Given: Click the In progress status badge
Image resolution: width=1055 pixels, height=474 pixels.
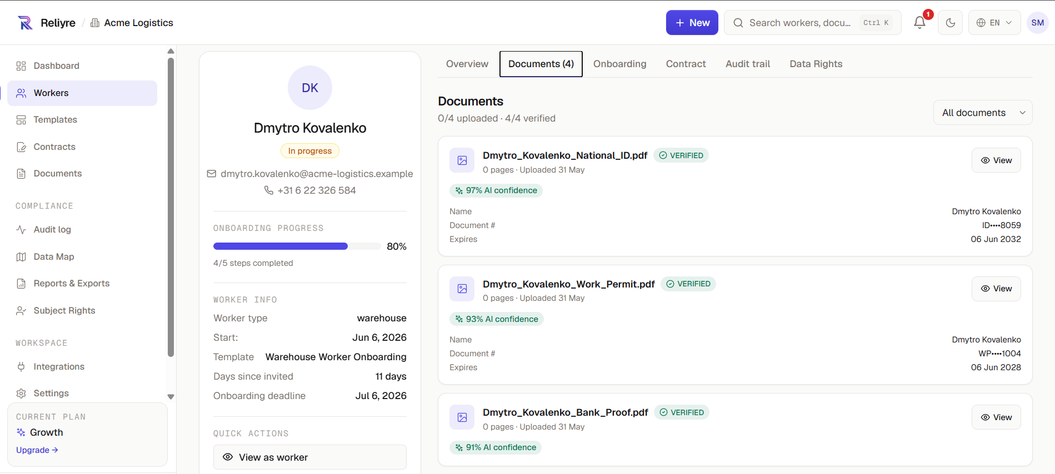Looking at the screenshot, I should tap(310, 151).
